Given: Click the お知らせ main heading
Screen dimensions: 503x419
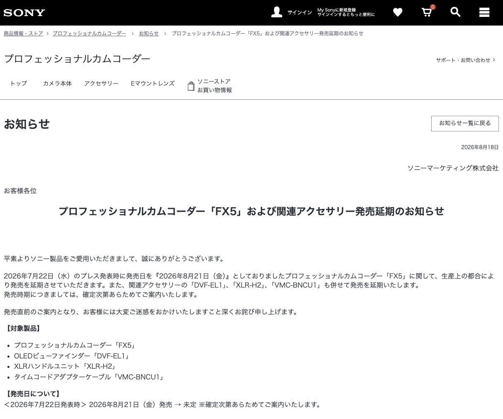Looking at the screenshot, I should click(27, 124).
